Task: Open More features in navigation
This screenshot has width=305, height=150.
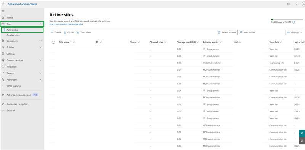Action: coord(14,86)
